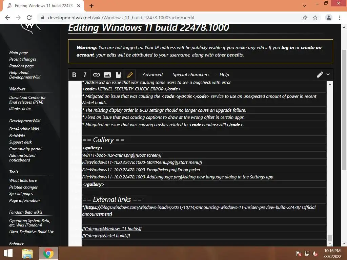The image size is (347, 260).
Task: Open the Main page sidebar link
Action: 19,53
